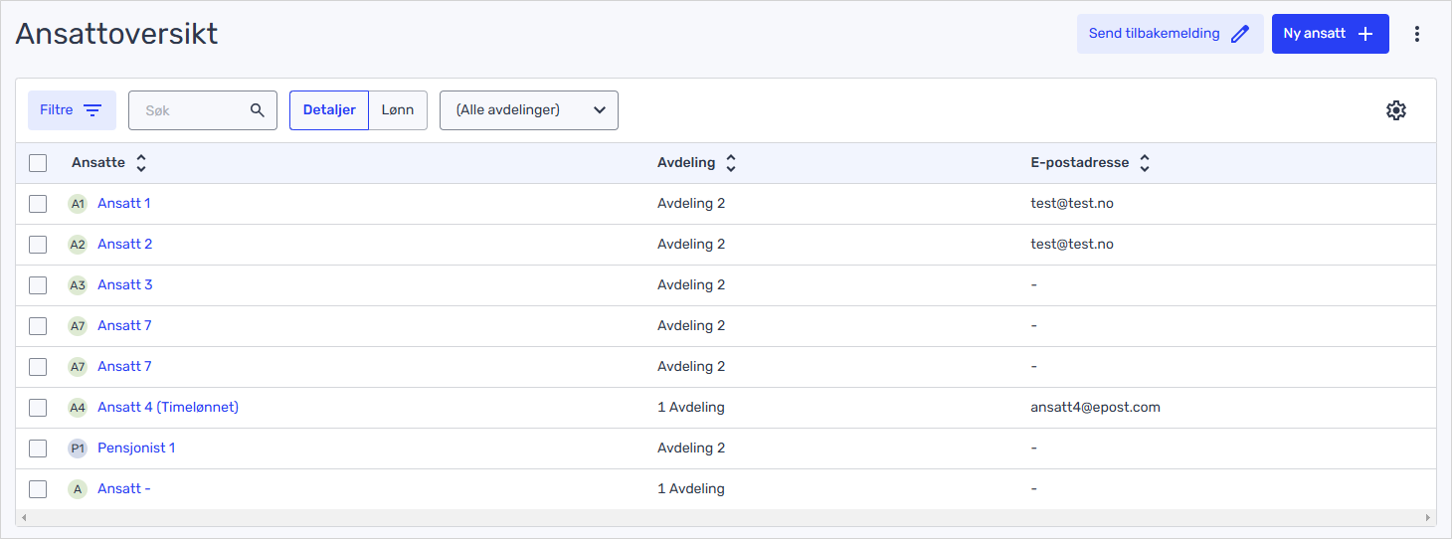
Task: Click the A4 avatar badge
Action: 78,408
